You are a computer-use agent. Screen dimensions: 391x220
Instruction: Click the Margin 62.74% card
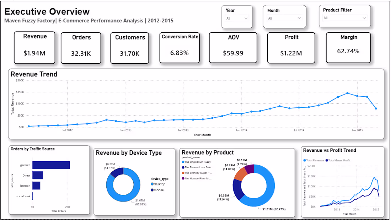click(x=348, y=48)
